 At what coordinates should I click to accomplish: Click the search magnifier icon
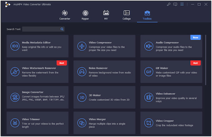[62, 29]
